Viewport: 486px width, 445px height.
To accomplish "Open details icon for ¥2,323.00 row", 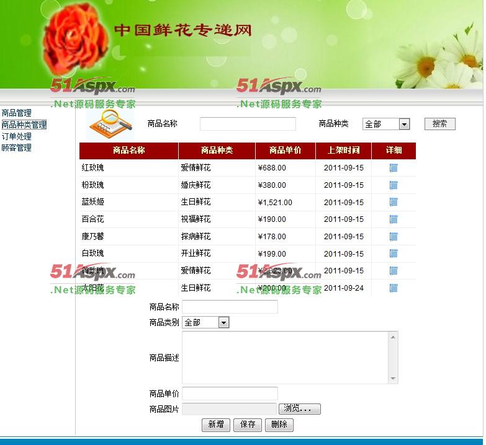I will click(x=394, y=271).
